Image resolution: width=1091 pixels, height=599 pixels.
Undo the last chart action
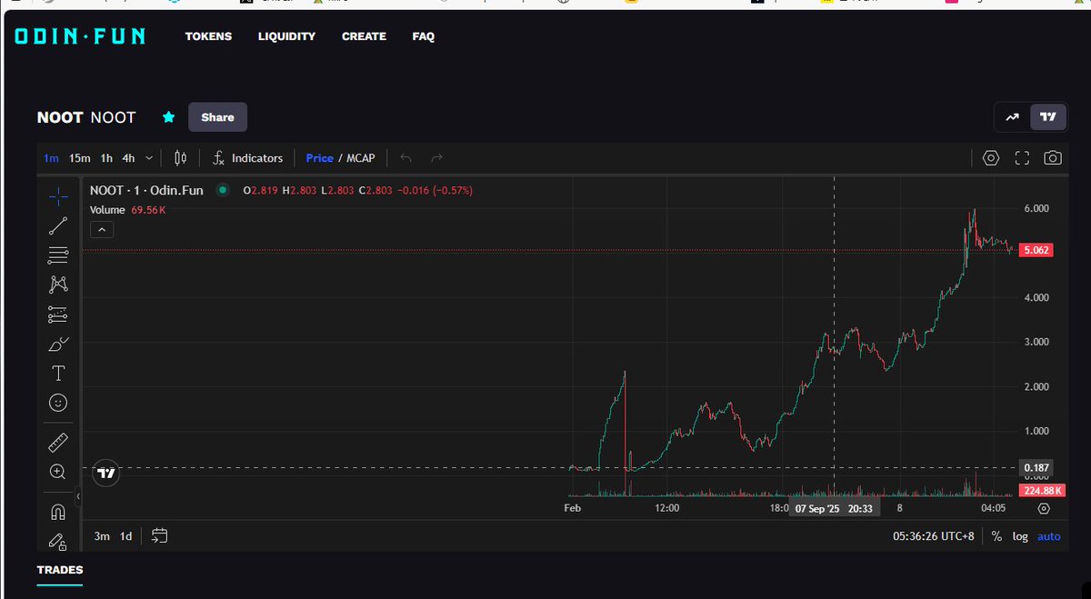tap(405, 158)
